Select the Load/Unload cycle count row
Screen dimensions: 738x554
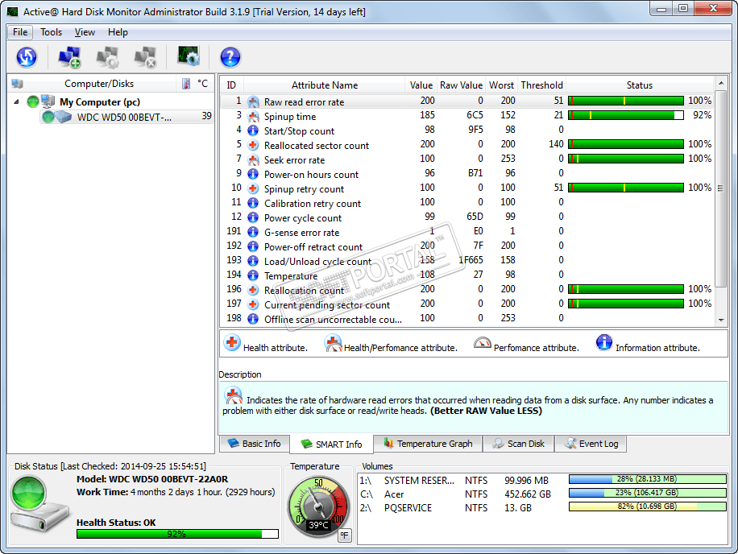[468, 261]
